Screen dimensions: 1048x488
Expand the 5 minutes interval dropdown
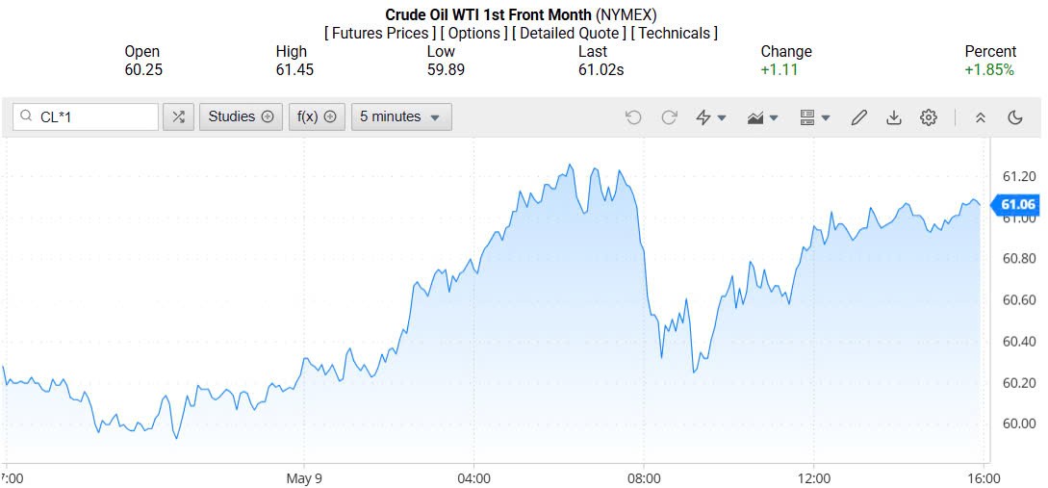pos(400,116)
